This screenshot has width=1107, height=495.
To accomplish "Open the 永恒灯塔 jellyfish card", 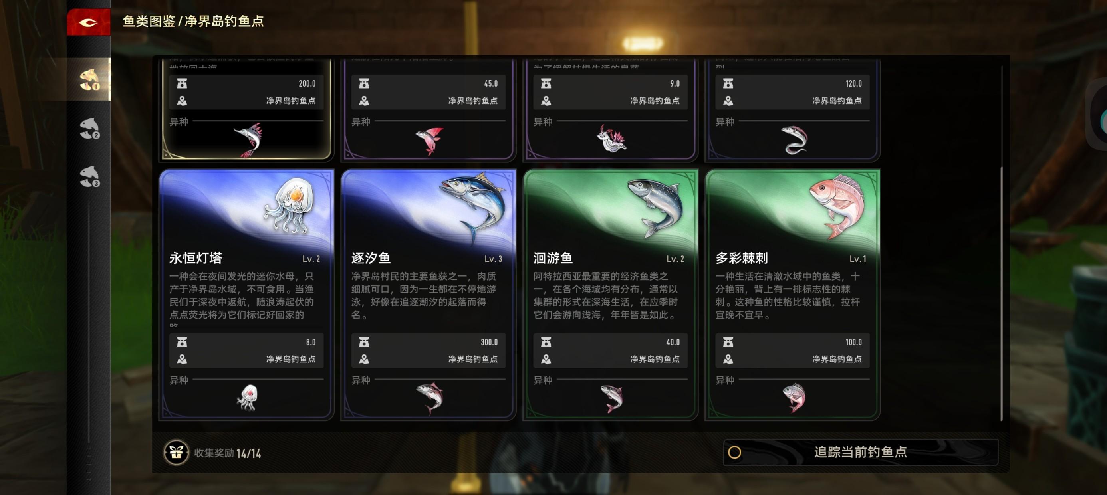I will 246,294.
